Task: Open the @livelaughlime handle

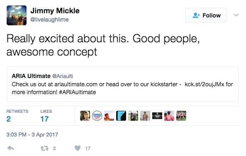Action: 49,19
